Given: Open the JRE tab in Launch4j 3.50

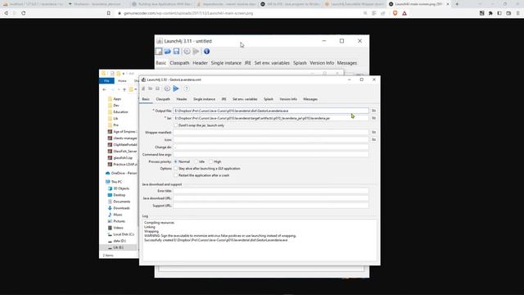Looking at the screenshot, I should [x=224, y=99].
